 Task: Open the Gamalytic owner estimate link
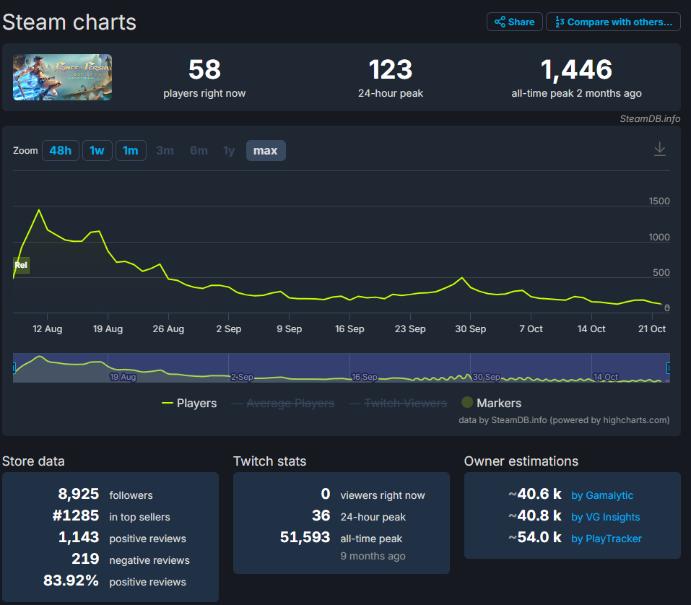click(x=601, y=495)
